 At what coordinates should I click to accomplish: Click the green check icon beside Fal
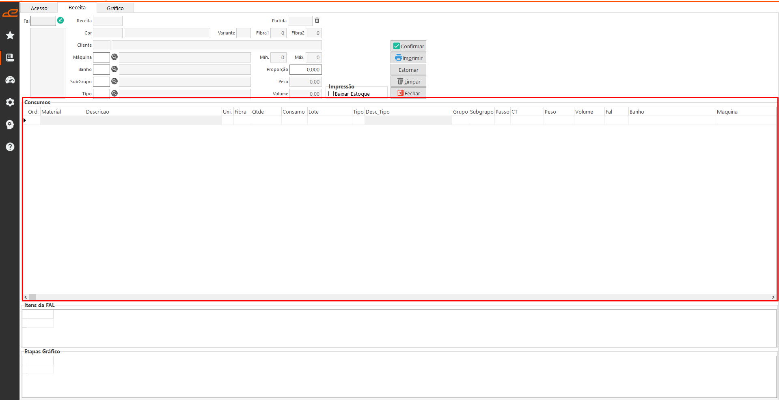(x=60, y=20)
